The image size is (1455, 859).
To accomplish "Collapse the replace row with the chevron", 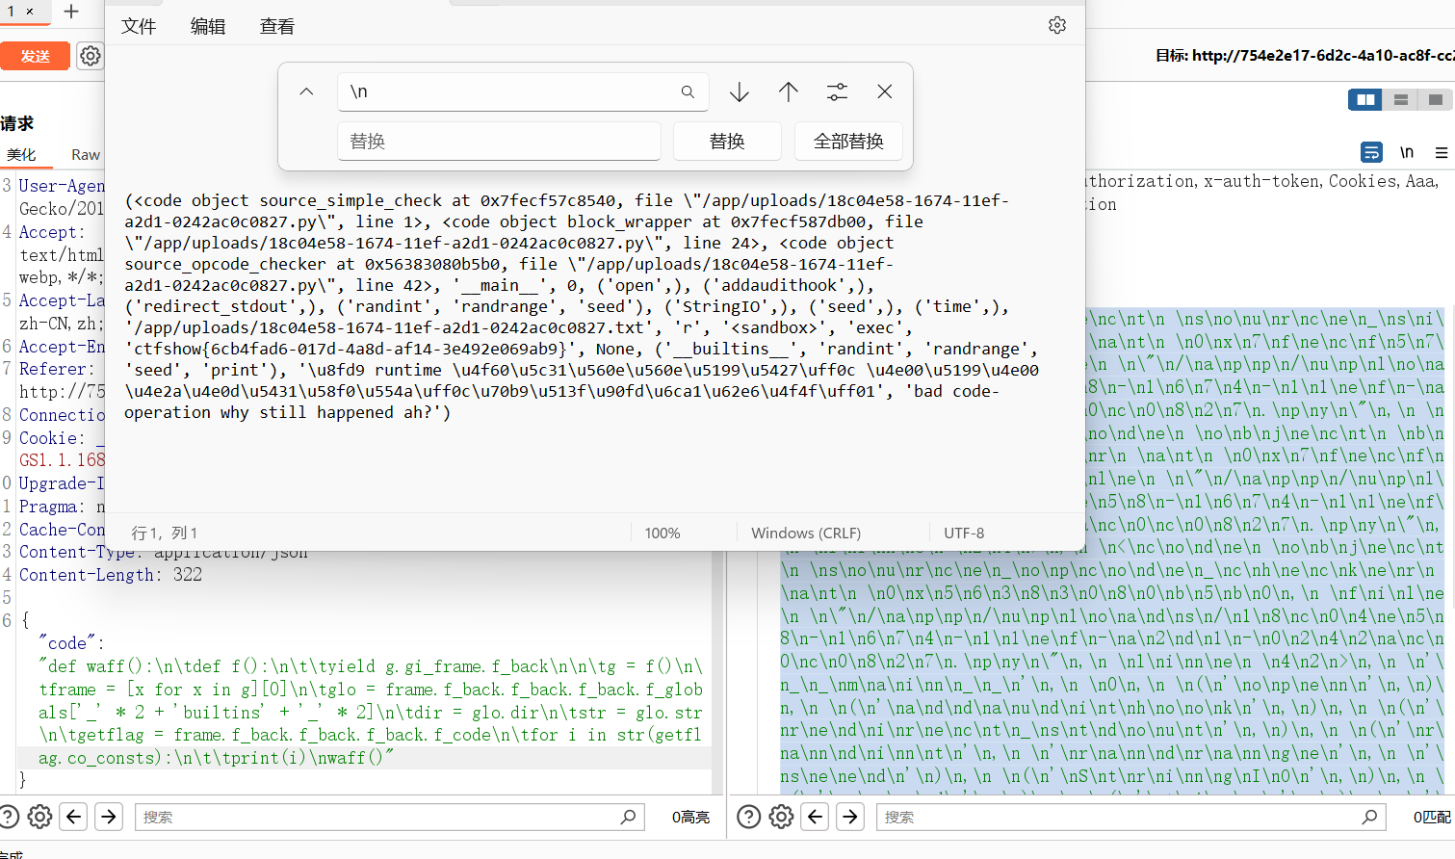I will [306, 91].
